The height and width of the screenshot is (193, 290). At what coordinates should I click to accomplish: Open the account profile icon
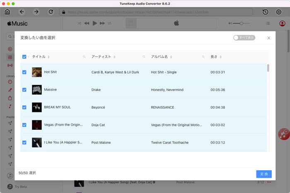[x=282, y=24]
